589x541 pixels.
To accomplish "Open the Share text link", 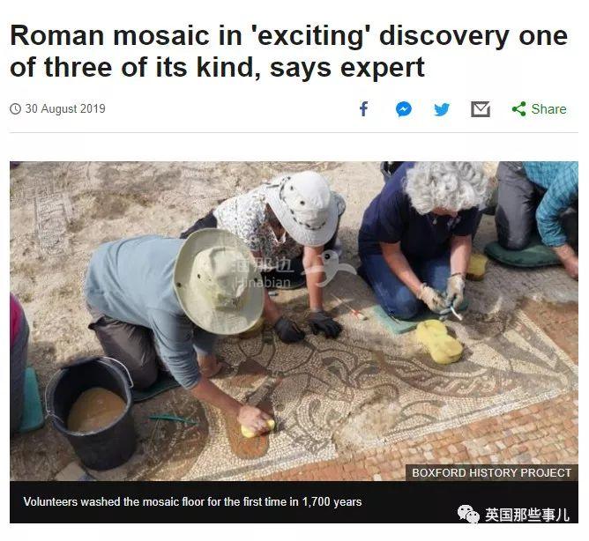I will pos(548,109).
